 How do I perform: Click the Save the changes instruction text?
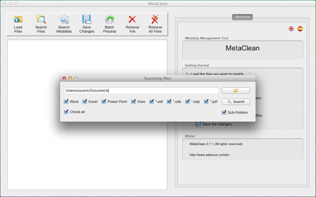coord(218,124)
